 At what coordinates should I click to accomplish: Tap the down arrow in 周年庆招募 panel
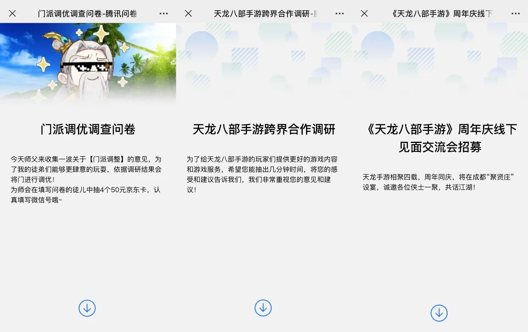439,313
